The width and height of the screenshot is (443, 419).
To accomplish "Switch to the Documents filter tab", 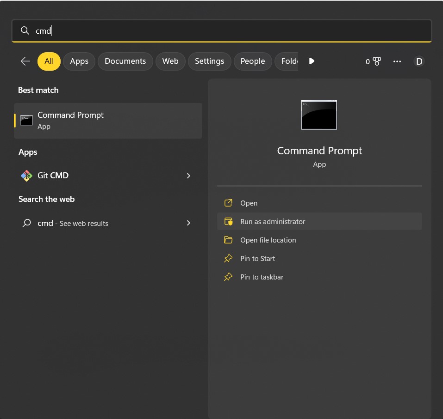I will [x=125, y=61].
